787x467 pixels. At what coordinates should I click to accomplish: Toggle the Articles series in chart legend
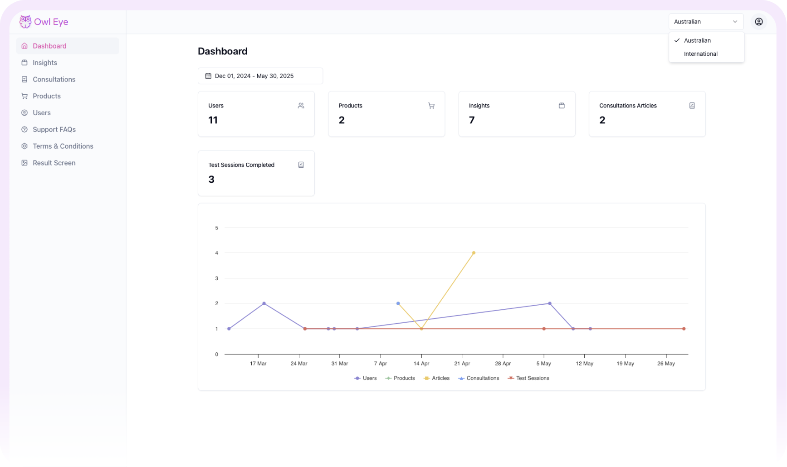pyautogui.click(x=436, y=378)
